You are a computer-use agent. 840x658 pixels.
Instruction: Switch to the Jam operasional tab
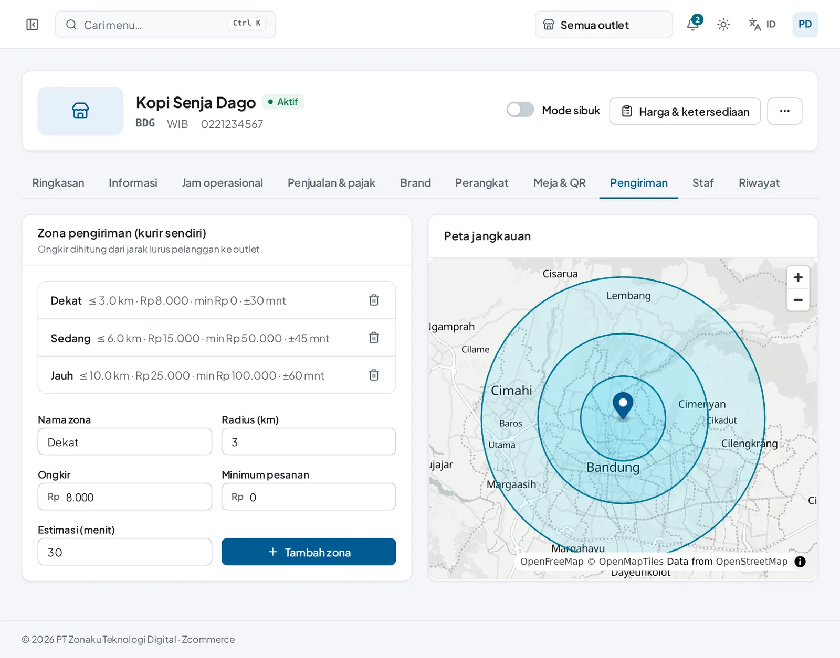click(223, 183)
